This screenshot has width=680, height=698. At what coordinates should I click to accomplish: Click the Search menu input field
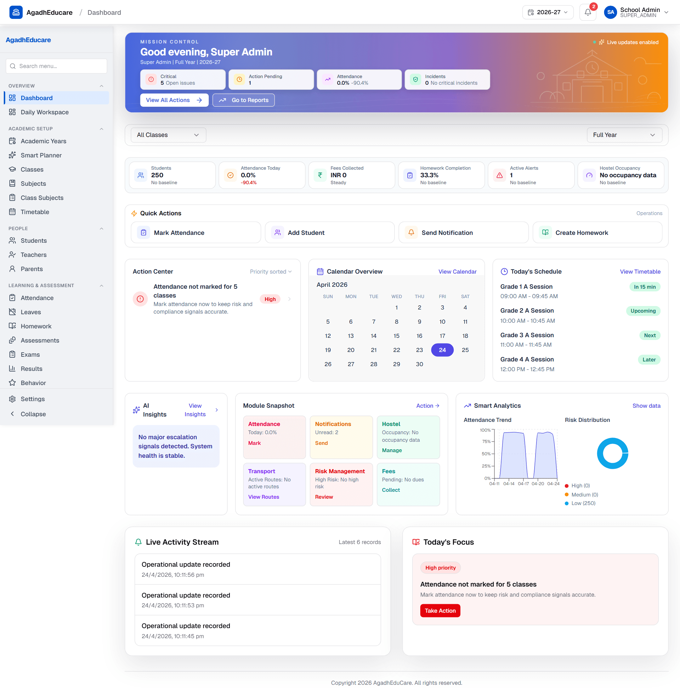56,66
